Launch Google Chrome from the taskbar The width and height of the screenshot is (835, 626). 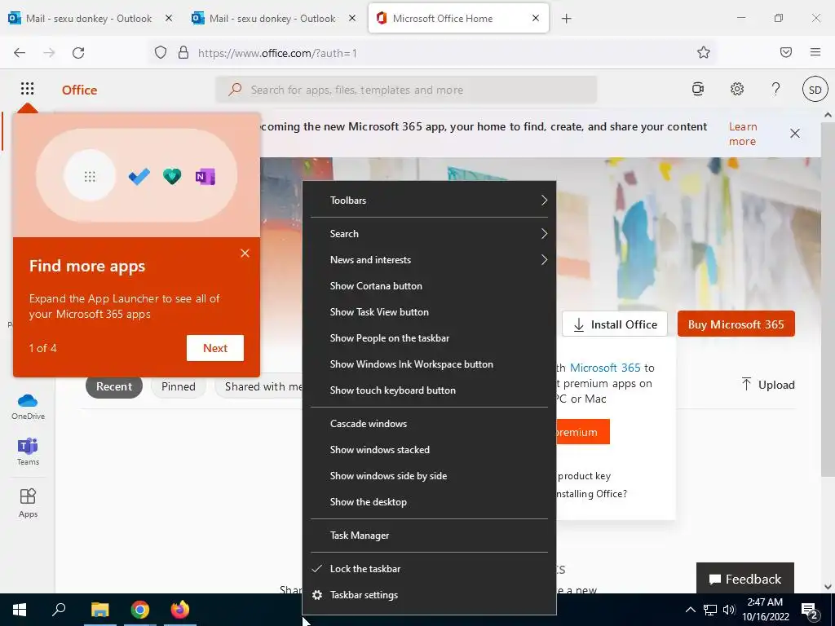(x=140, y=610)
